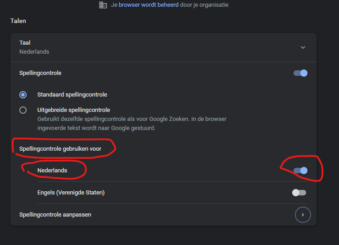
Task: Click the managed-organization building icon
Action: point(103,5)
